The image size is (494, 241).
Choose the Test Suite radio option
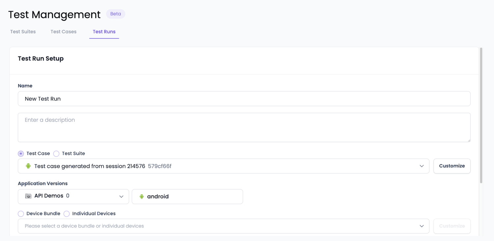[x=56, y=153]
